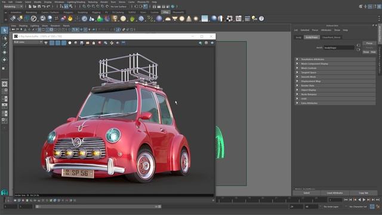
Task: Click the Load Attributes button
Action: [x=335, y=193]
